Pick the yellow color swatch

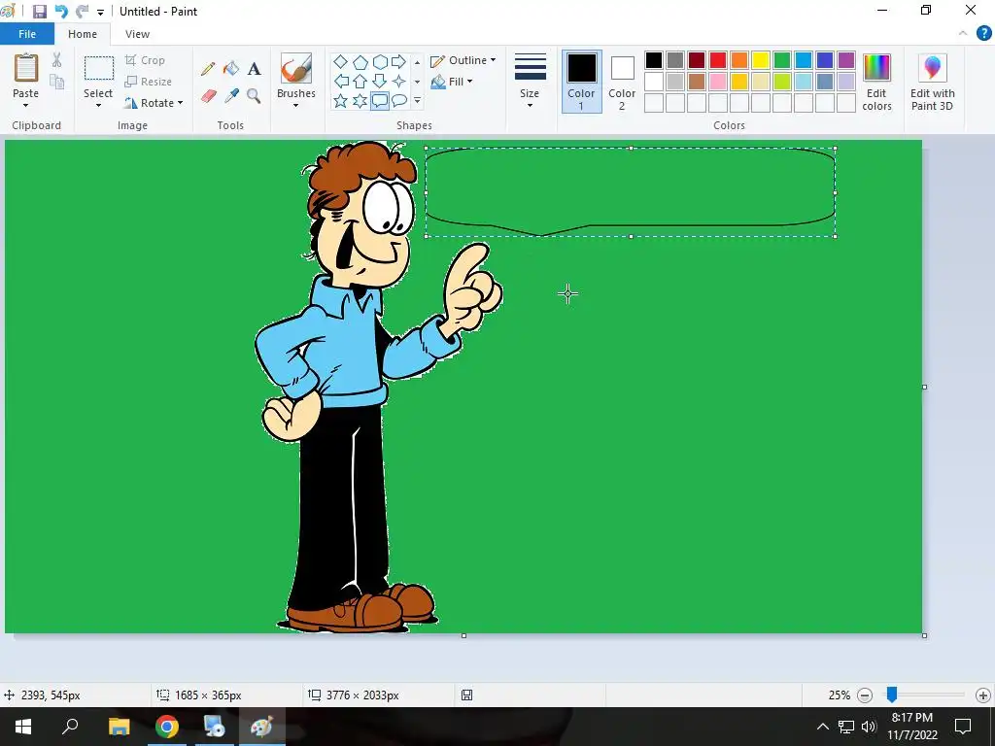760,60
